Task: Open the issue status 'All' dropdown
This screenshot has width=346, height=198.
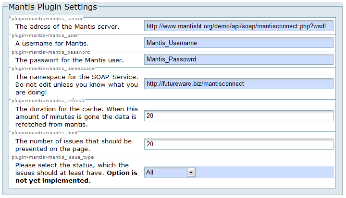Action: tap(170, 172)
